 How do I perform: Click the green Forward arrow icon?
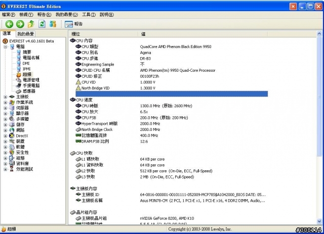click(20, 24)
